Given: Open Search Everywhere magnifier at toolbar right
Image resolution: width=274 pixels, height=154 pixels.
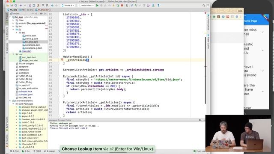Looking at the screenshot, I should [204, 6].
